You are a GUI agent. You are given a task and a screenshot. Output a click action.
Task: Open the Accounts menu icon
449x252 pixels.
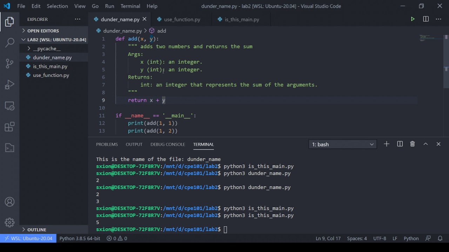pyautogui.click(x=9, y=202)
